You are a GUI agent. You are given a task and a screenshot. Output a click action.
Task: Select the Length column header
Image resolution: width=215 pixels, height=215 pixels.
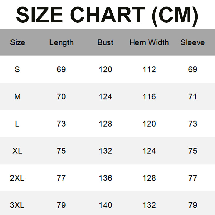(61, 42)
